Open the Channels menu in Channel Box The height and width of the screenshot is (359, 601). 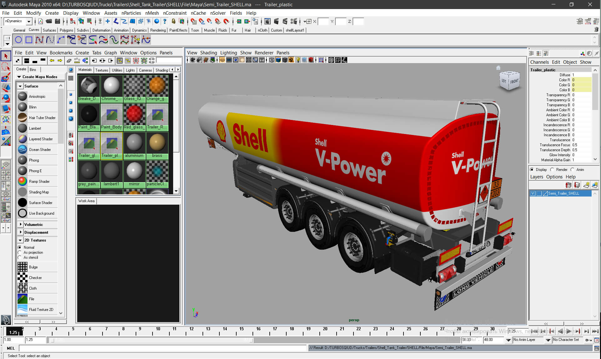tap(539, 62)
